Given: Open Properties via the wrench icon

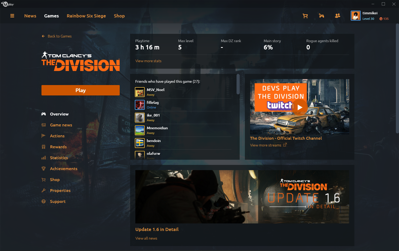Looking at the screenshot, I should [44, 190].
